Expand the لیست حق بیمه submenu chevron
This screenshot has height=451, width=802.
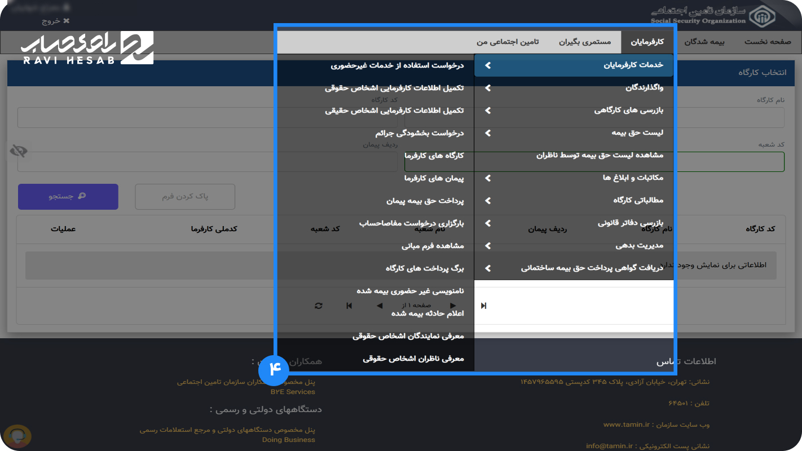tap(487, 132)
